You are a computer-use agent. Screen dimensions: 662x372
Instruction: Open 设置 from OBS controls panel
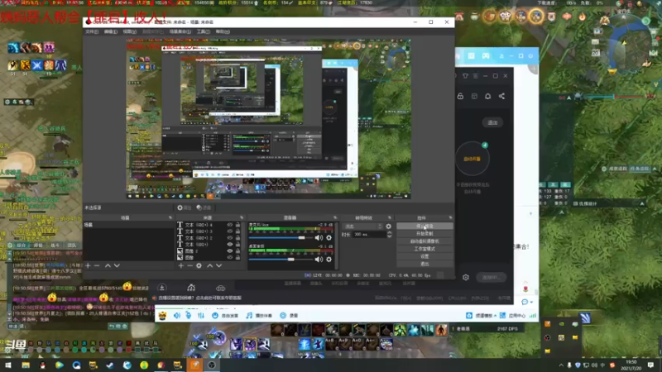pyautogui.click(x=425, y=256)
